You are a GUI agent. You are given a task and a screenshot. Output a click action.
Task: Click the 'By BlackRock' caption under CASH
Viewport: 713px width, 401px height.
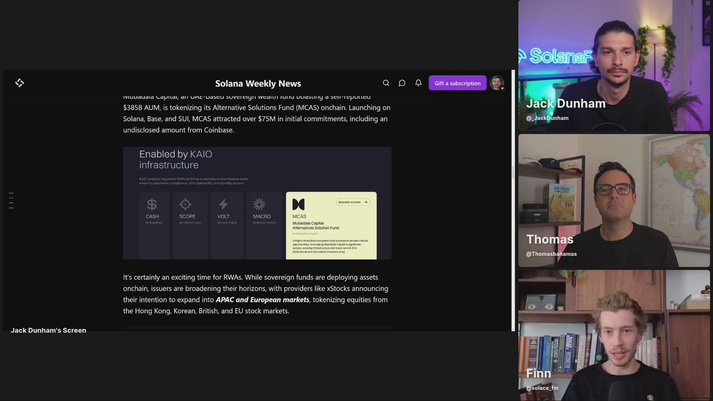point(154,223)
